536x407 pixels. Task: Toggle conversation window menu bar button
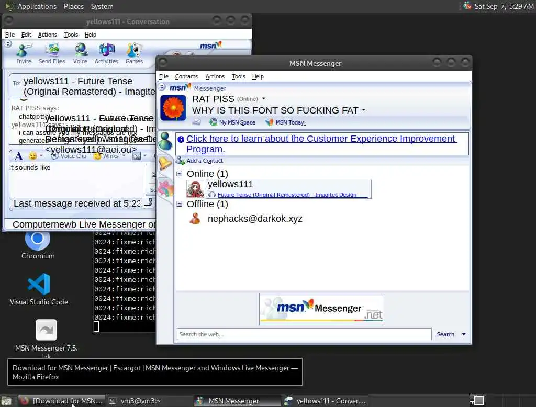[x=8, y=44]
